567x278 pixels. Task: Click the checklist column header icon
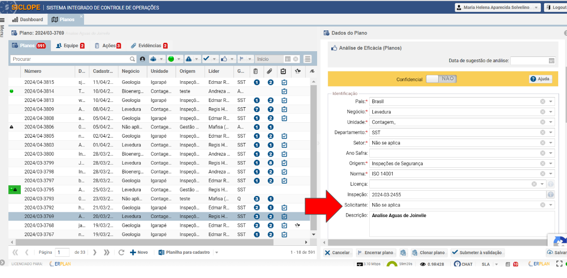[x=283, y=71]
